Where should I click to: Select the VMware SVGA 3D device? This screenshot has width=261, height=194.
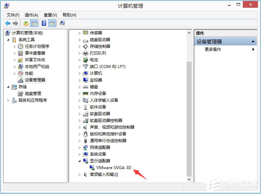[114, 168]
